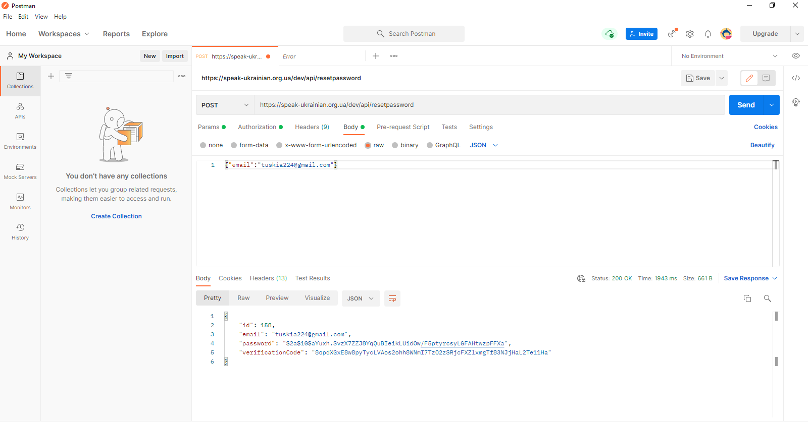This screenshot has width=808, height=422.
Task: Open Postman settings gear
Action: 690,34
